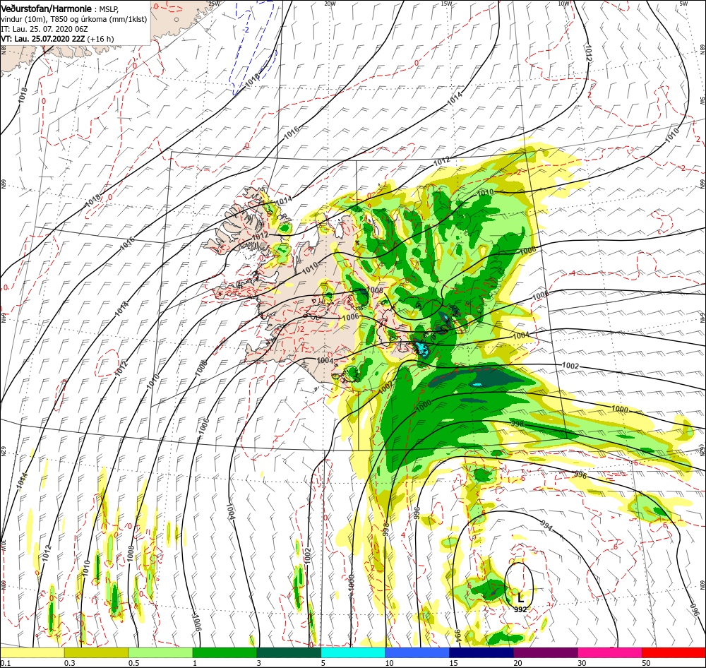Image resolution: width=706 pixels, height=668 pixels.
Task: Click the 'VT: Lau. 25.07.2020 22Z (+16 h)' line
Action: 57,39
